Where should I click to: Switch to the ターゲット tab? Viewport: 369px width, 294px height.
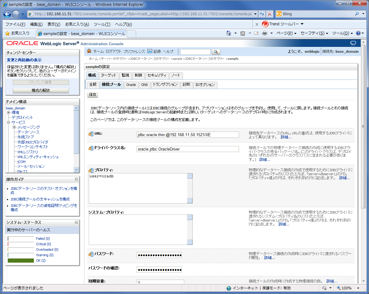tap(109, 76)
